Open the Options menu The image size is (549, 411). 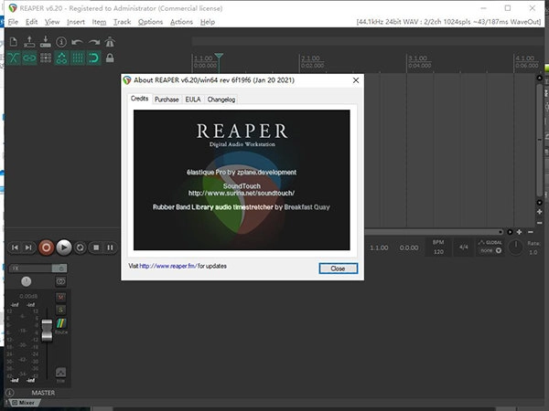click(150, 21)
